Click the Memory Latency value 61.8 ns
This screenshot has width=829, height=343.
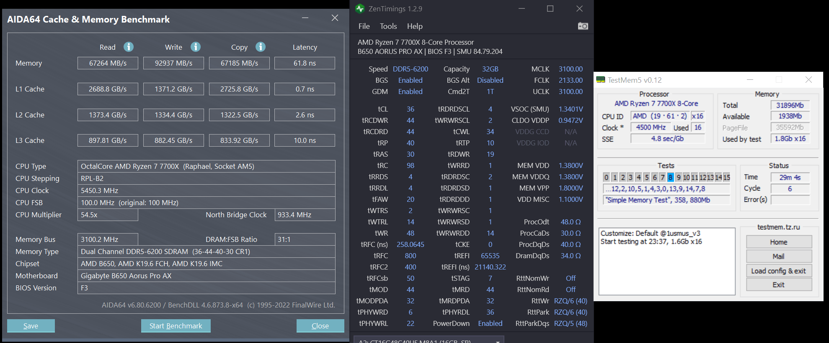tap(305, 63)
